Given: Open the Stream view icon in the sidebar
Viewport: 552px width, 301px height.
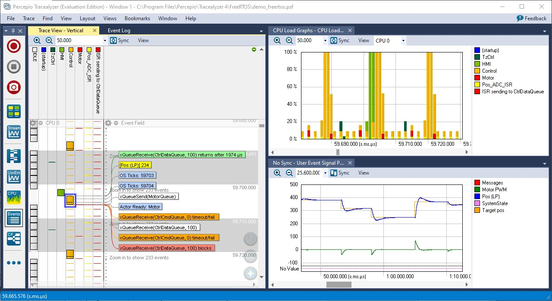Looking at the screenshot, I should [14, 132].
